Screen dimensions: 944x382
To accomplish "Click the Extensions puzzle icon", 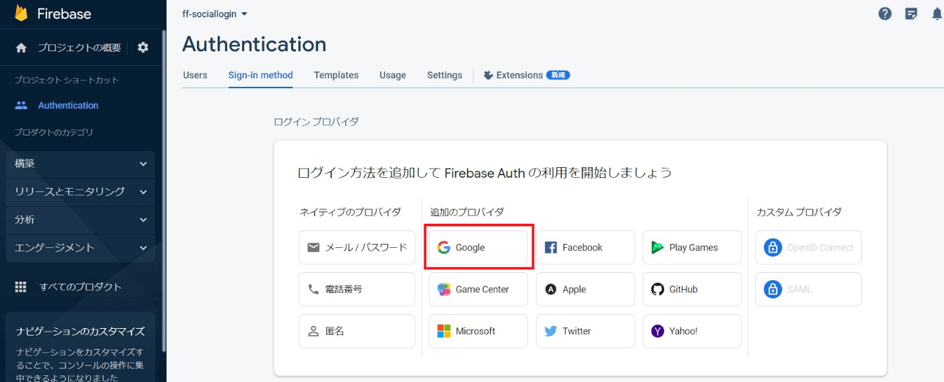I will (488, 75).
